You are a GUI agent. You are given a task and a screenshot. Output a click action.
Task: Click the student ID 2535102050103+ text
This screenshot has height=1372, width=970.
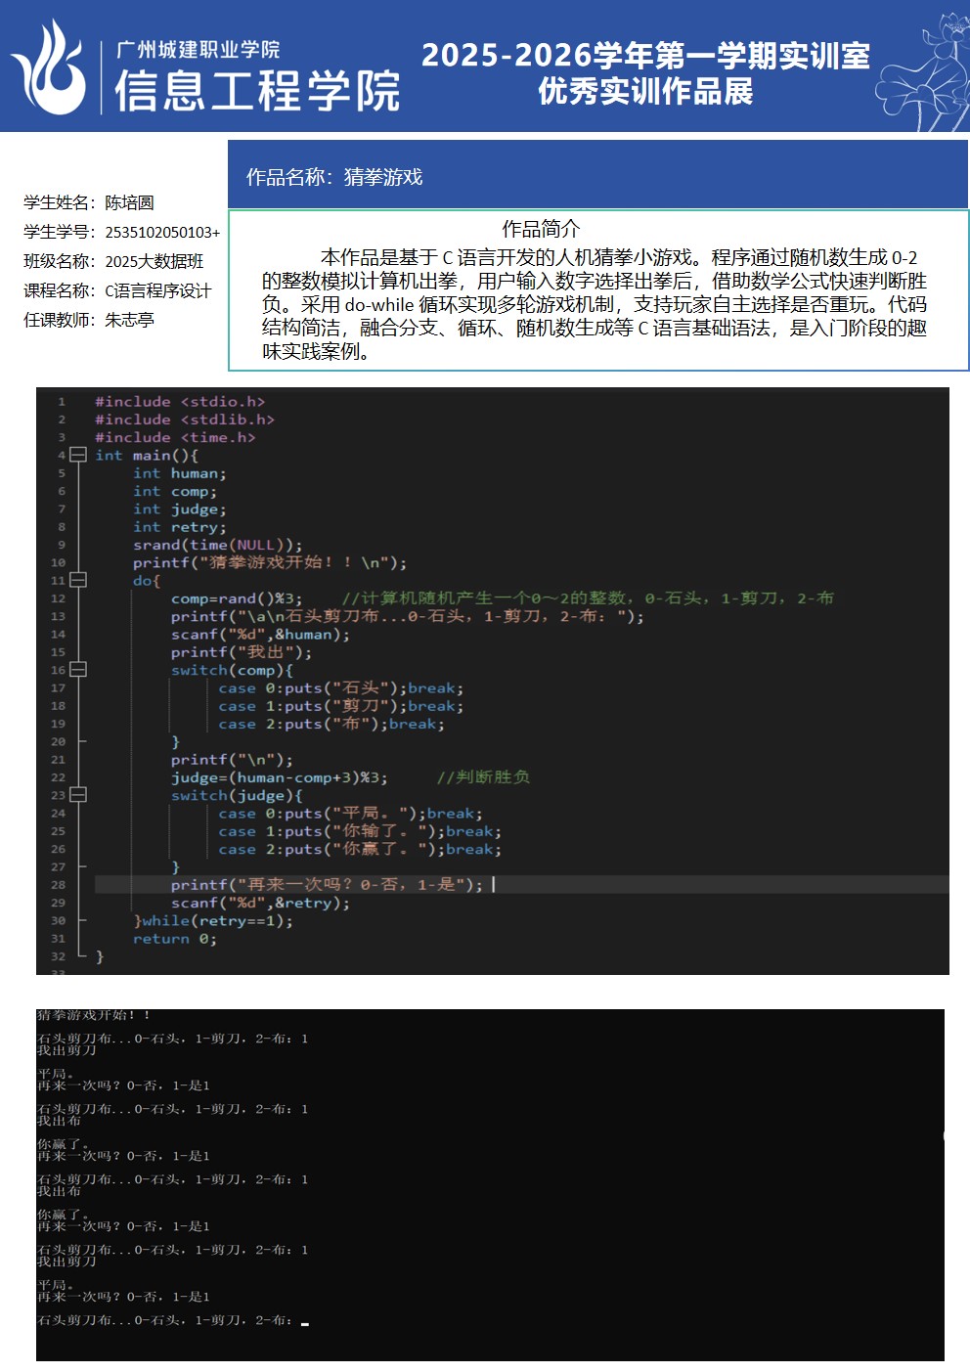162,233
